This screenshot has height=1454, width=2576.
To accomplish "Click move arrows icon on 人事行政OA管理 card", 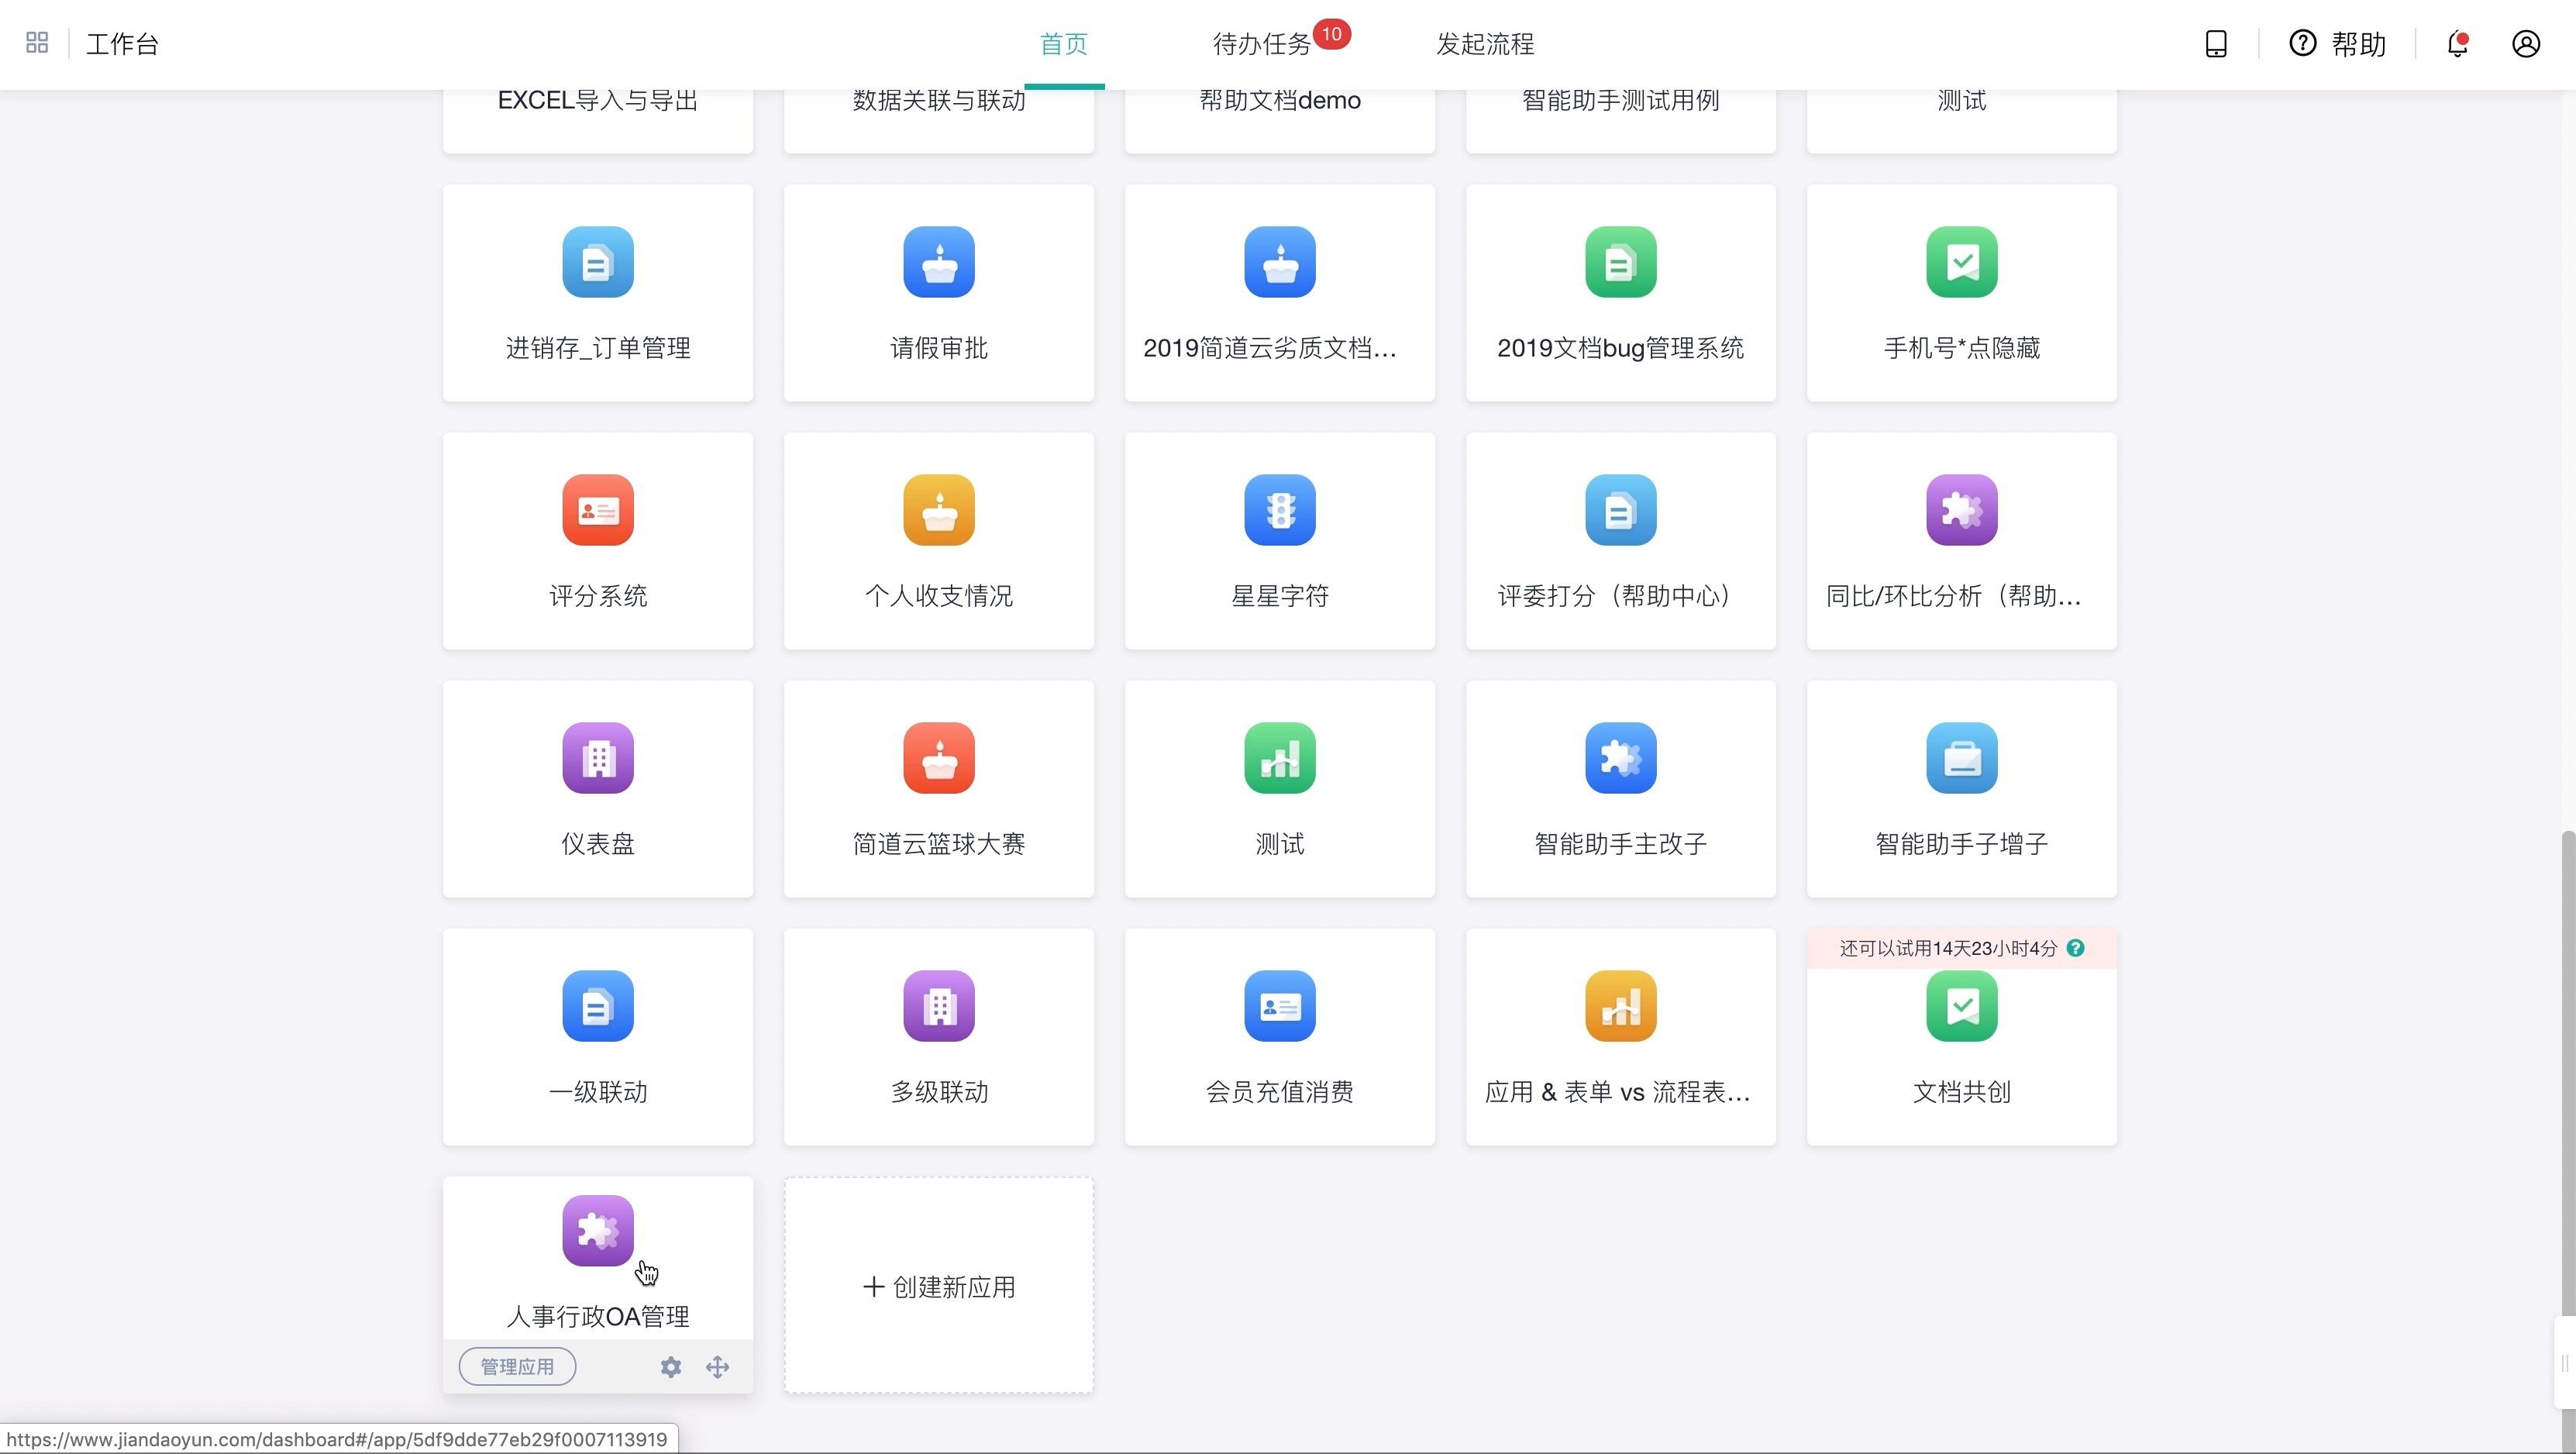I will point(717,1367).
